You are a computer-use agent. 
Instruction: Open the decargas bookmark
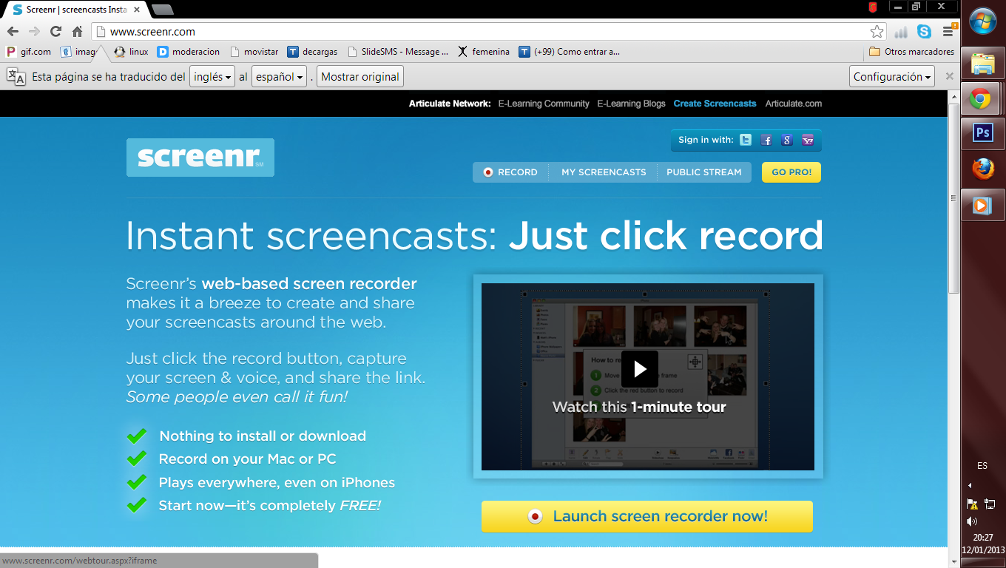(312, 52)
